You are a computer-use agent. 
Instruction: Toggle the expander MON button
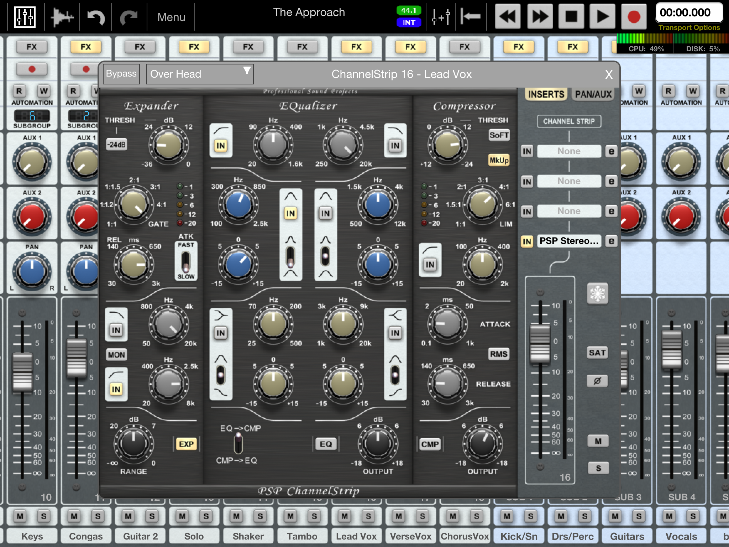click(x=116, y=355)
